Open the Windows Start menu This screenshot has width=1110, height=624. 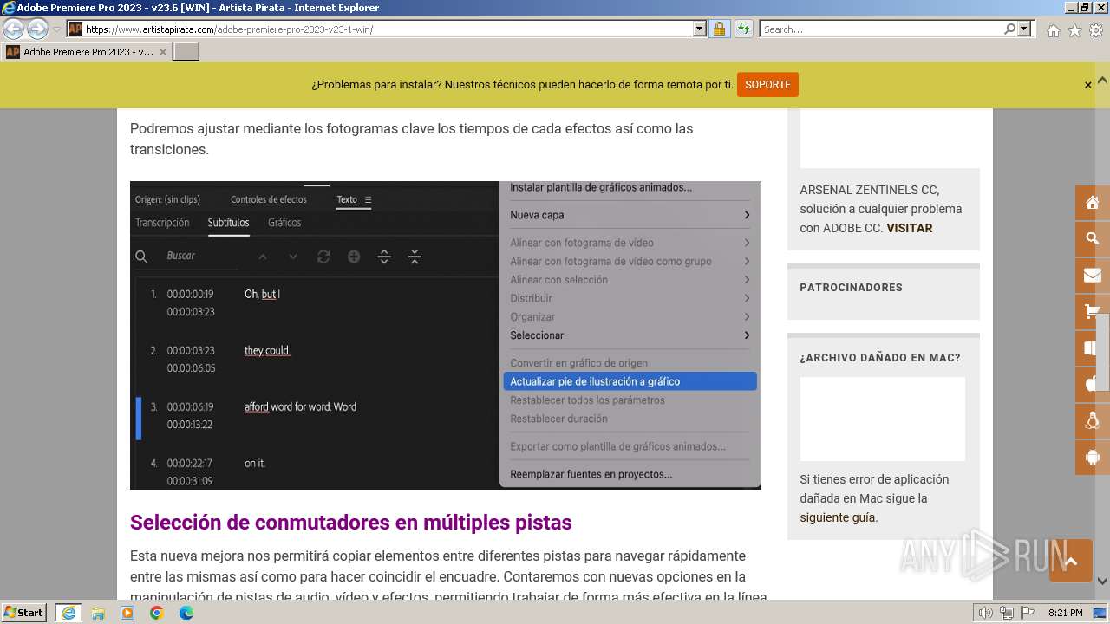pyautogui.click(x=24, y=613)
